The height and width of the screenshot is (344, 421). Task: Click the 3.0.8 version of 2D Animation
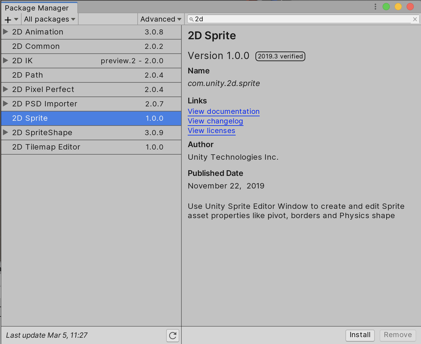click(x=154, y=32)
